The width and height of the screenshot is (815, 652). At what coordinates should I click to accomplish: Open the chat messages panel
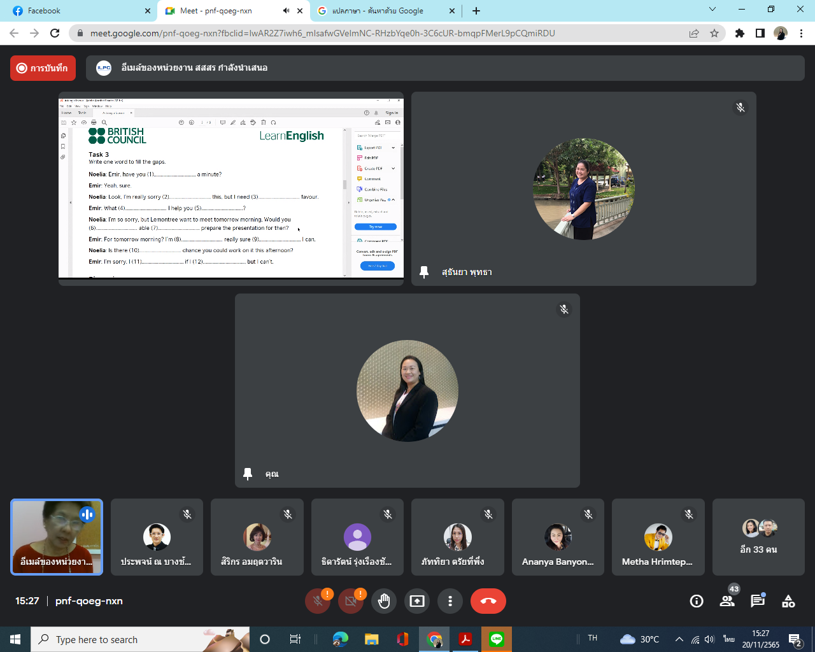click(x=758, y=601)
